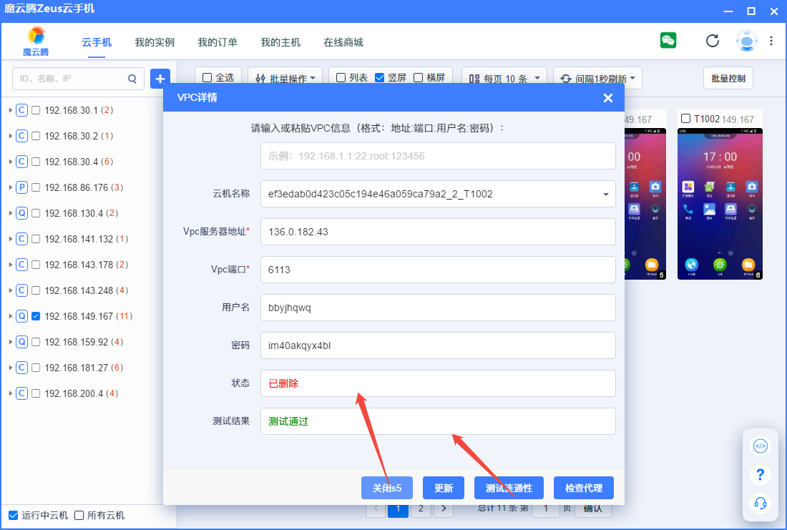The image size is (787, 530).
Task: Click the refresh icon in top bar
Action: tap(712, 41)
